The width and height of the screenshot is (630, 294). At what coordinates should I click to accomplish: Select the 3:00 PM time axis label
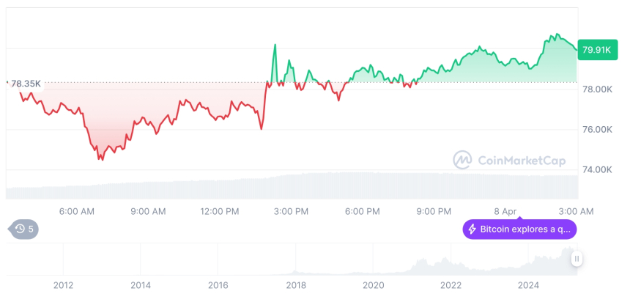[x=291, y=212]
